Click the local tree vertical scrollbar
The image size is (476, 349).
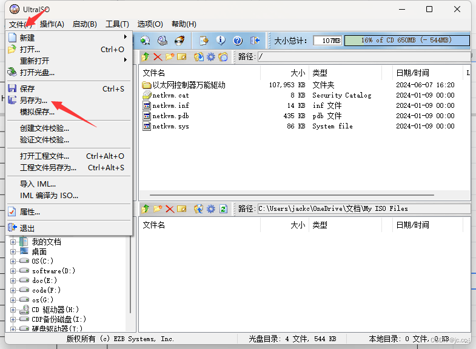pos(130,274)
